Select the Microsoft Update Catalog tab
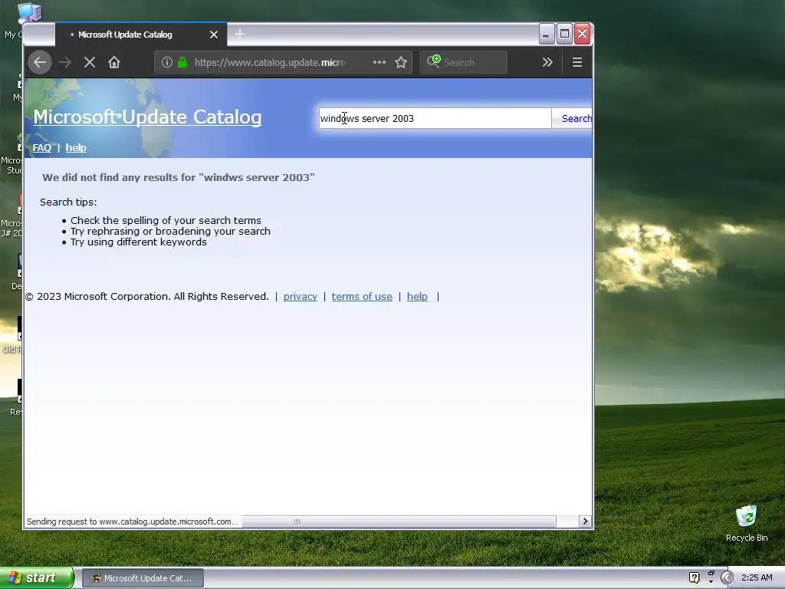This screenshot has height=589, width=785. click(141, 35)
